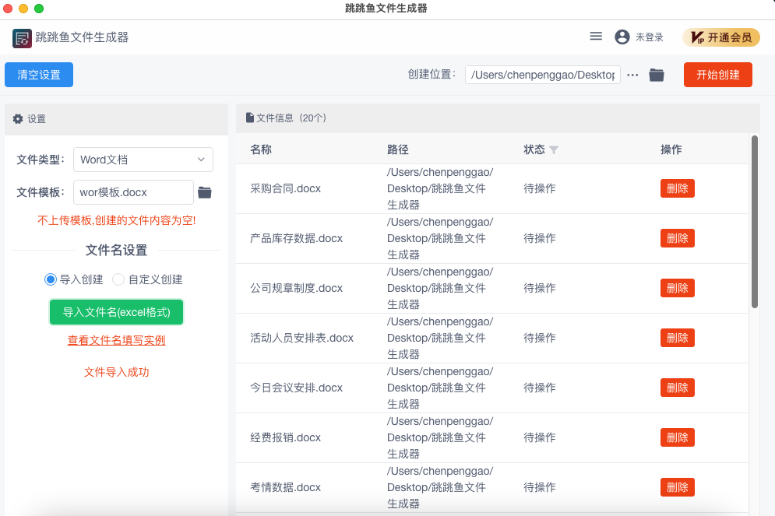Open the 查看文件名填写实例 link

(x=115, y=340)
